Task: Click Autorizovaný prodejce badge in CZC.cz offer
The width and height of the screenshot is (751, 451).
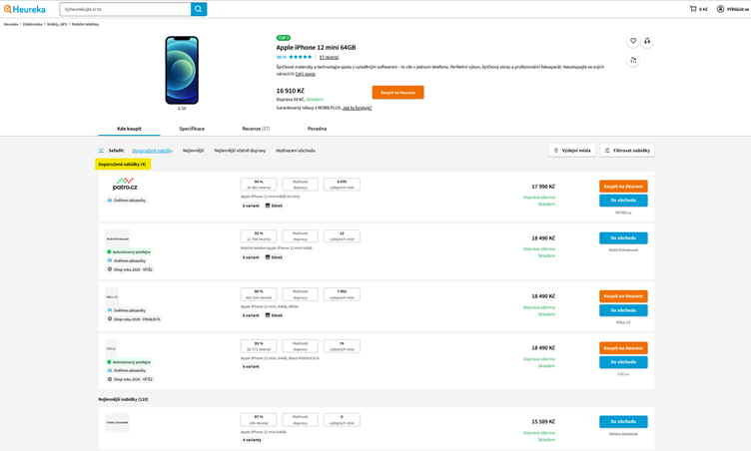Action: (129, 362)
